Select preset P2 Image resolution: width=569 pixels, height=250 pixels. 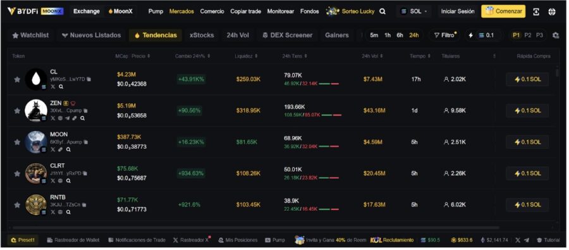coord(528,35)
